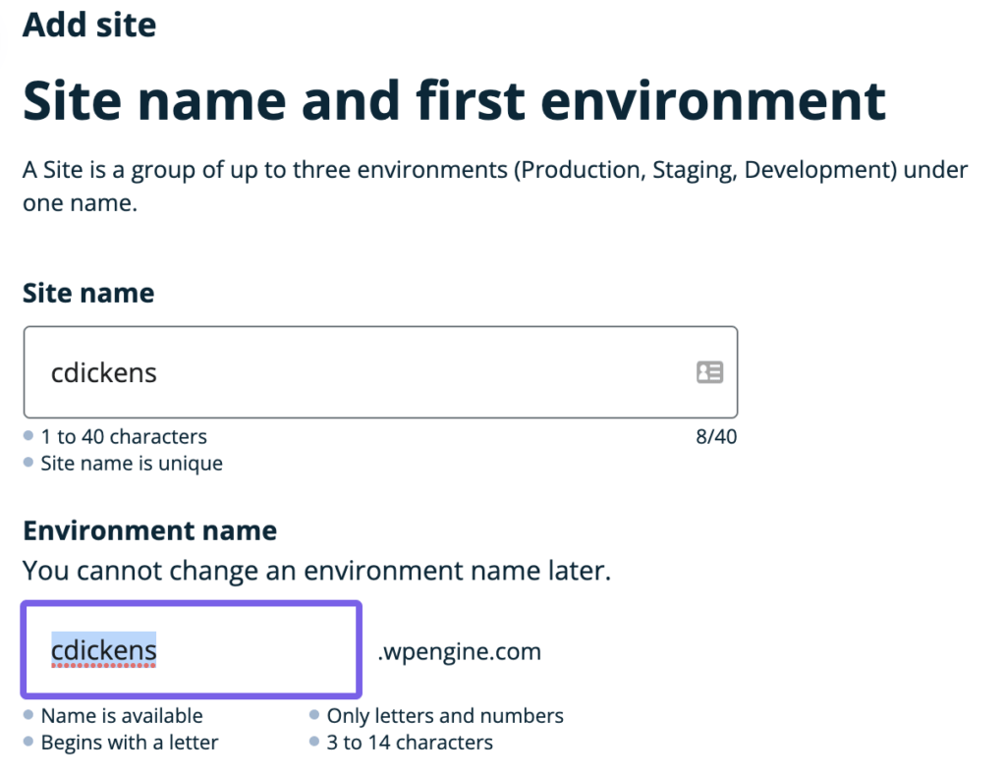Viewport: 1006px width, 776px height.
Task: Open the 'Add site' page header
Action: click(88, 25)
